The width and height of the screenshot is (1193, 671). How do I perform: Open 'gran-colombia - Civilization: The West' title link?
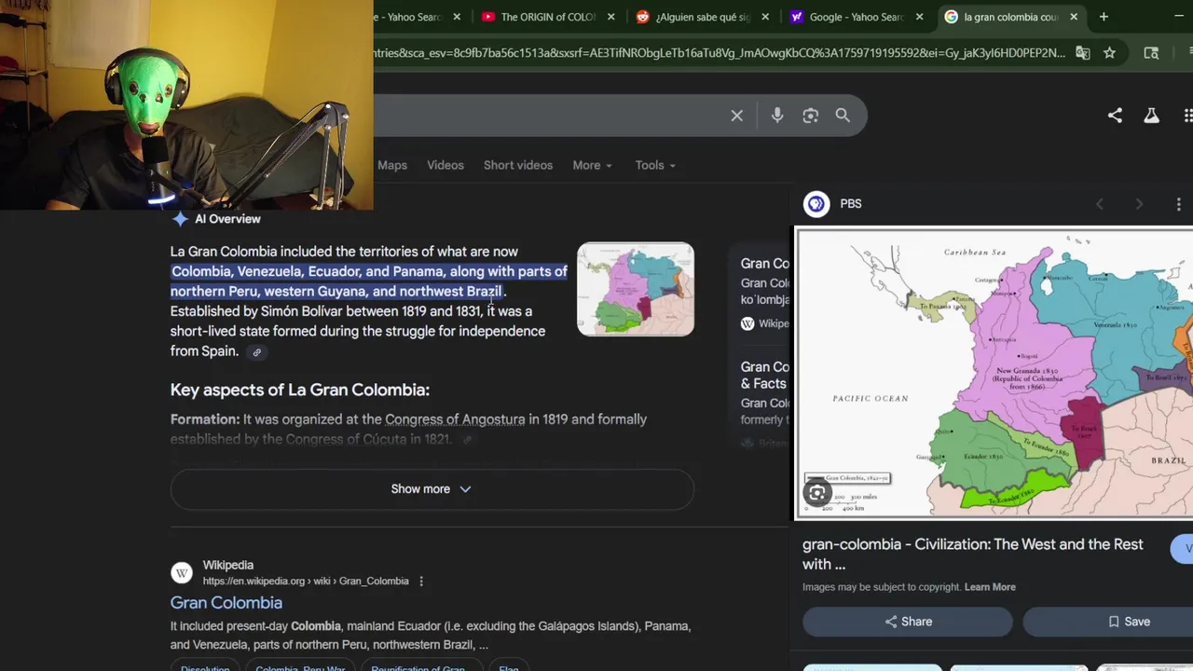(973, 554)
